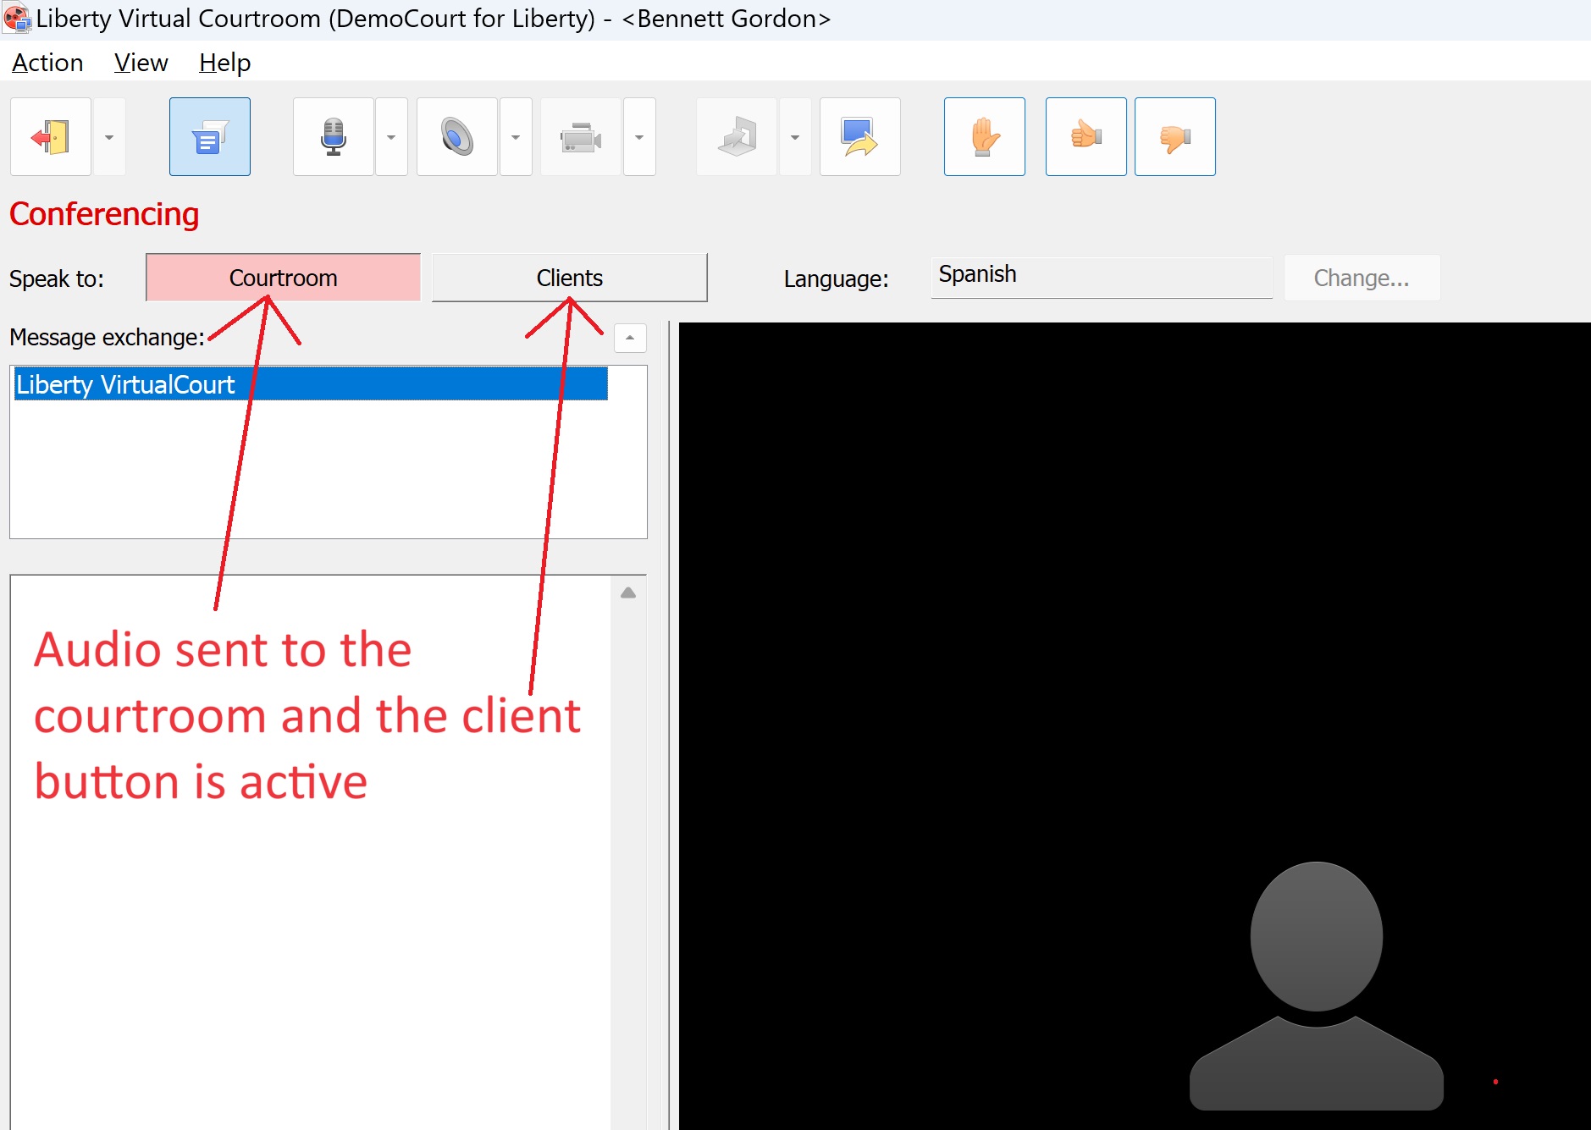Click the speaker audio icon

click(x=457, y=137)
